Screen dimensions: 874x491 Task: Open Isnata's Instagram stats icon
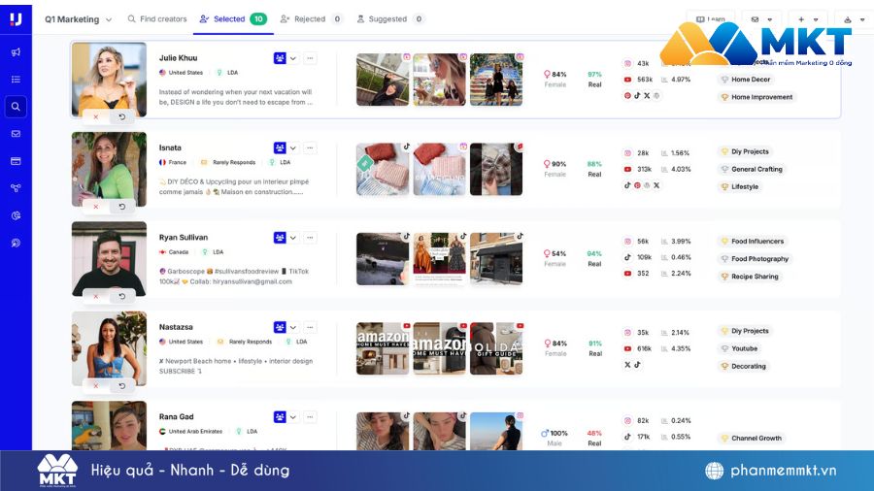[x=627, y=152]
